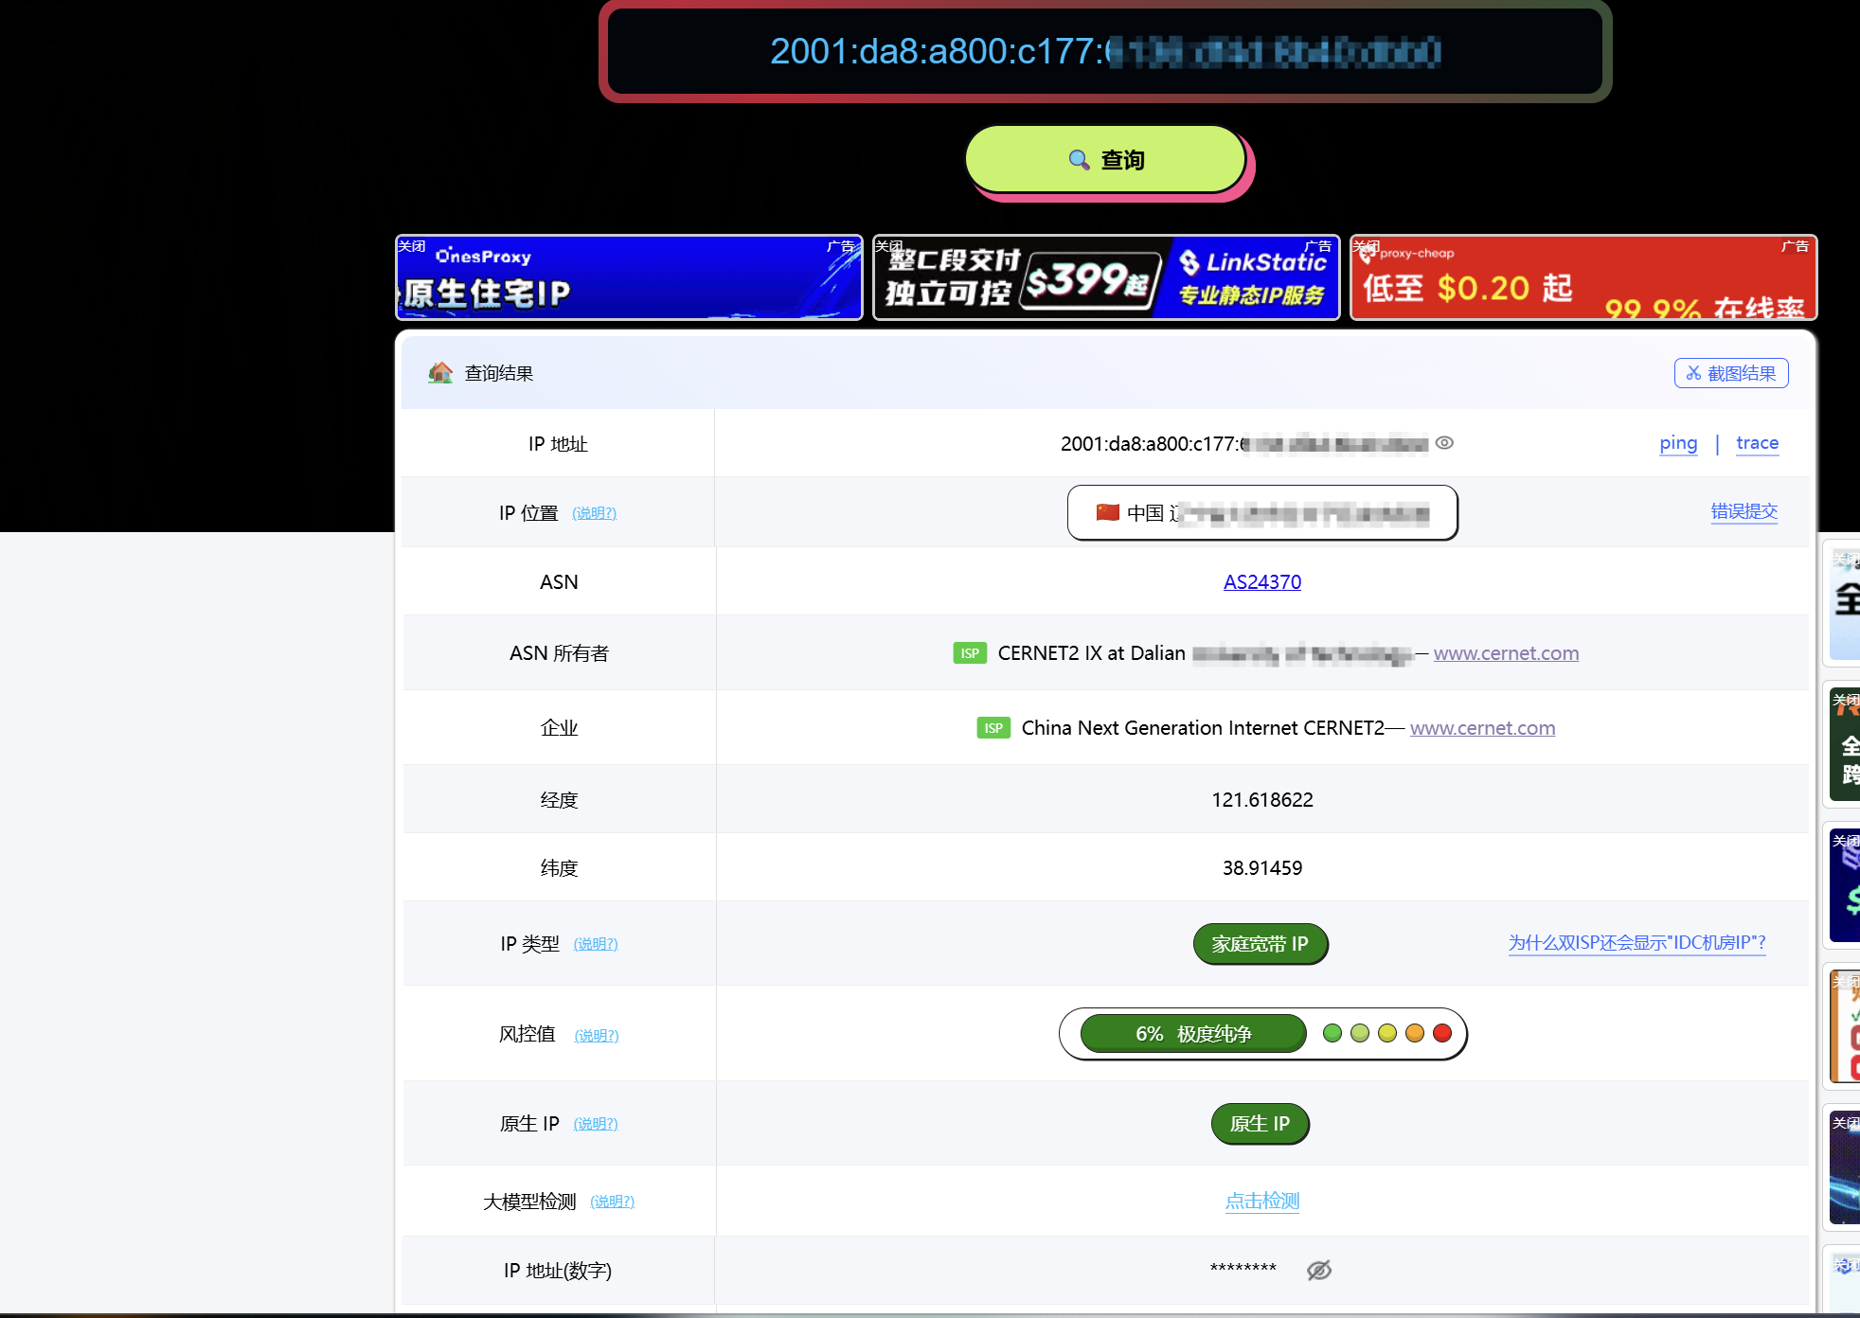Click the 截图结果 screenshot button
The image size is (1860, 1318).
[1731, 373]
